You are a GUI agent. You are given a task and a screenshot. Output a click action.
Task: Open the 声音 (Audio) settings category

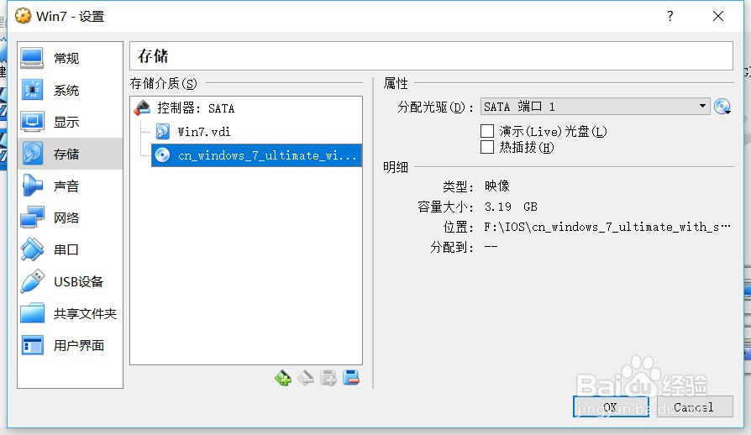70,186
